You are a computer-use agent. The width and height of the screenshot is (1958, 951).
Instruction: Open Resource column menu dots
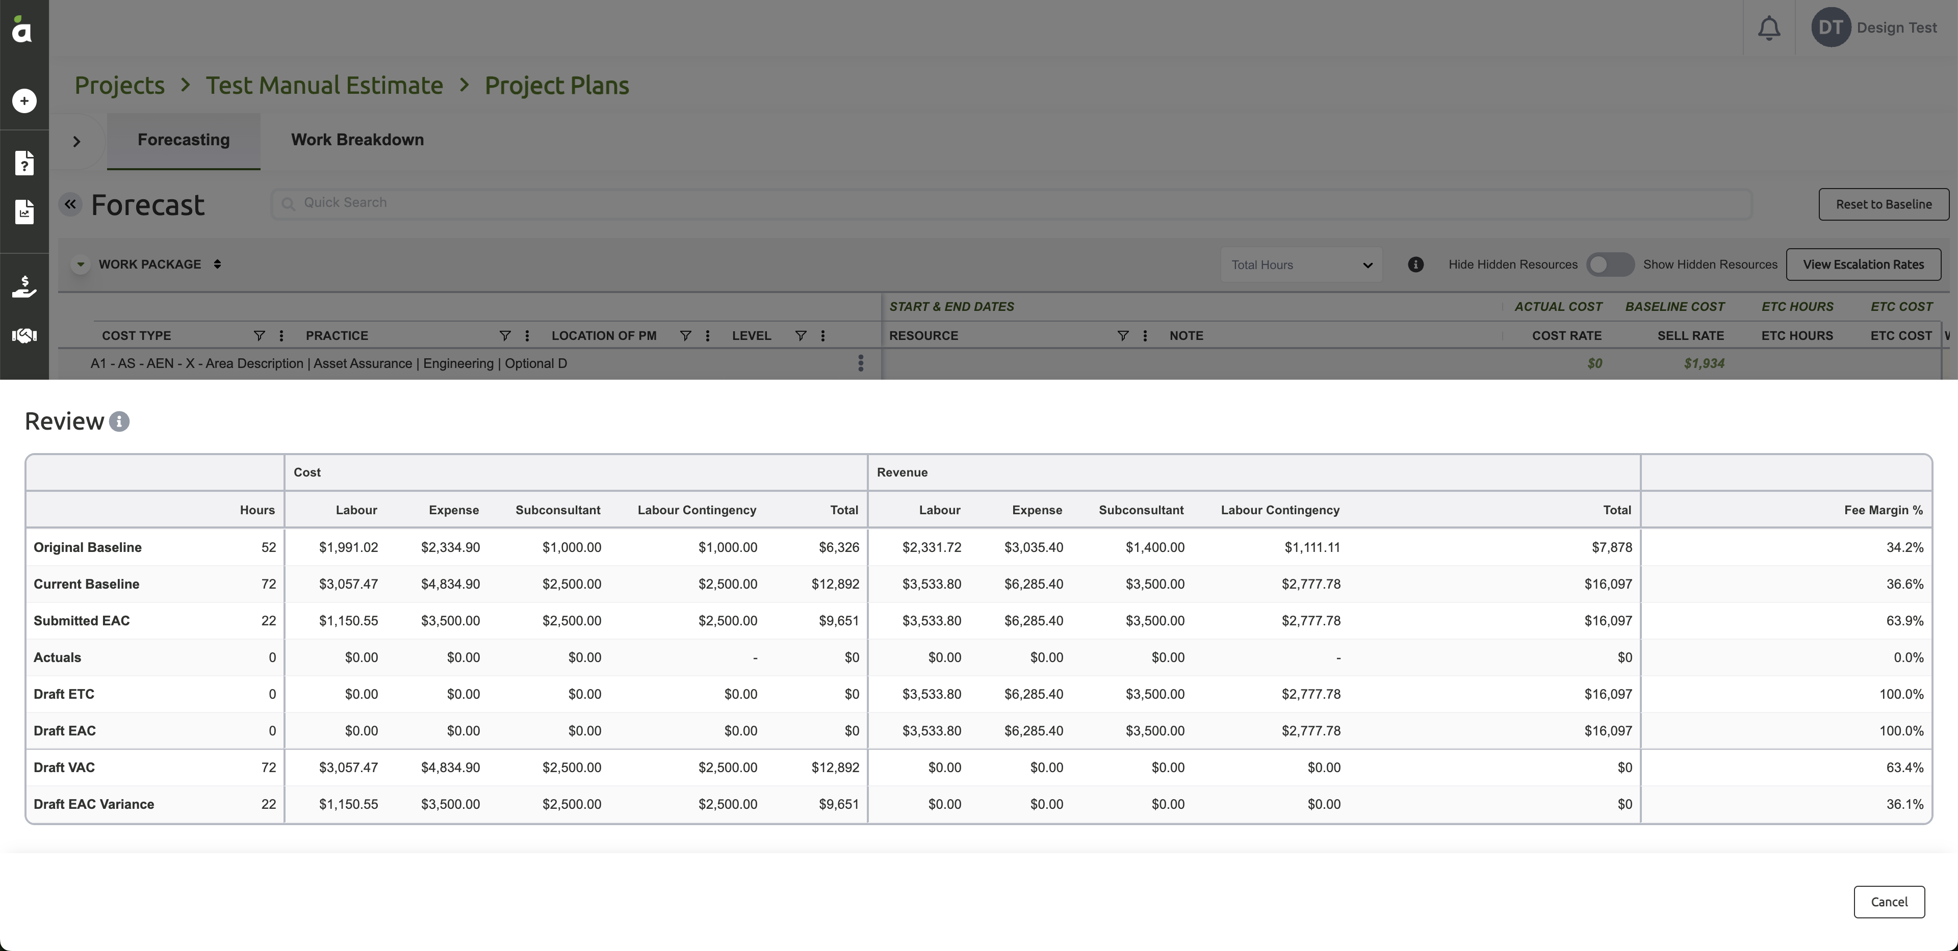pos(1145,336)
